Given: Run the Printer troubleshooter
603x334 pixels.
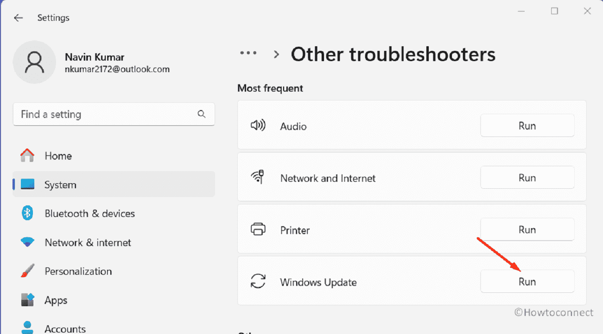Looking at the screenshot, I should pos(527,229).
